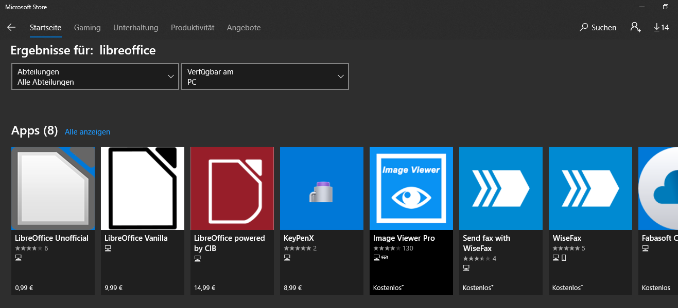Switch to the Unterhaltung tab
Screen dimensions: 678x308
pos(136,28)
